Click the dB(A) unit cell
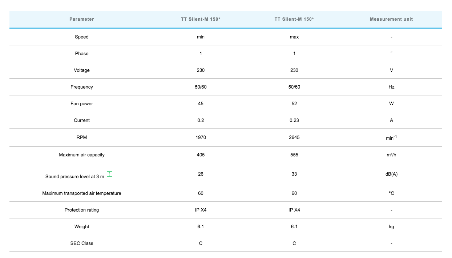Viewport: 452px width, 258px height. (391, 174)
